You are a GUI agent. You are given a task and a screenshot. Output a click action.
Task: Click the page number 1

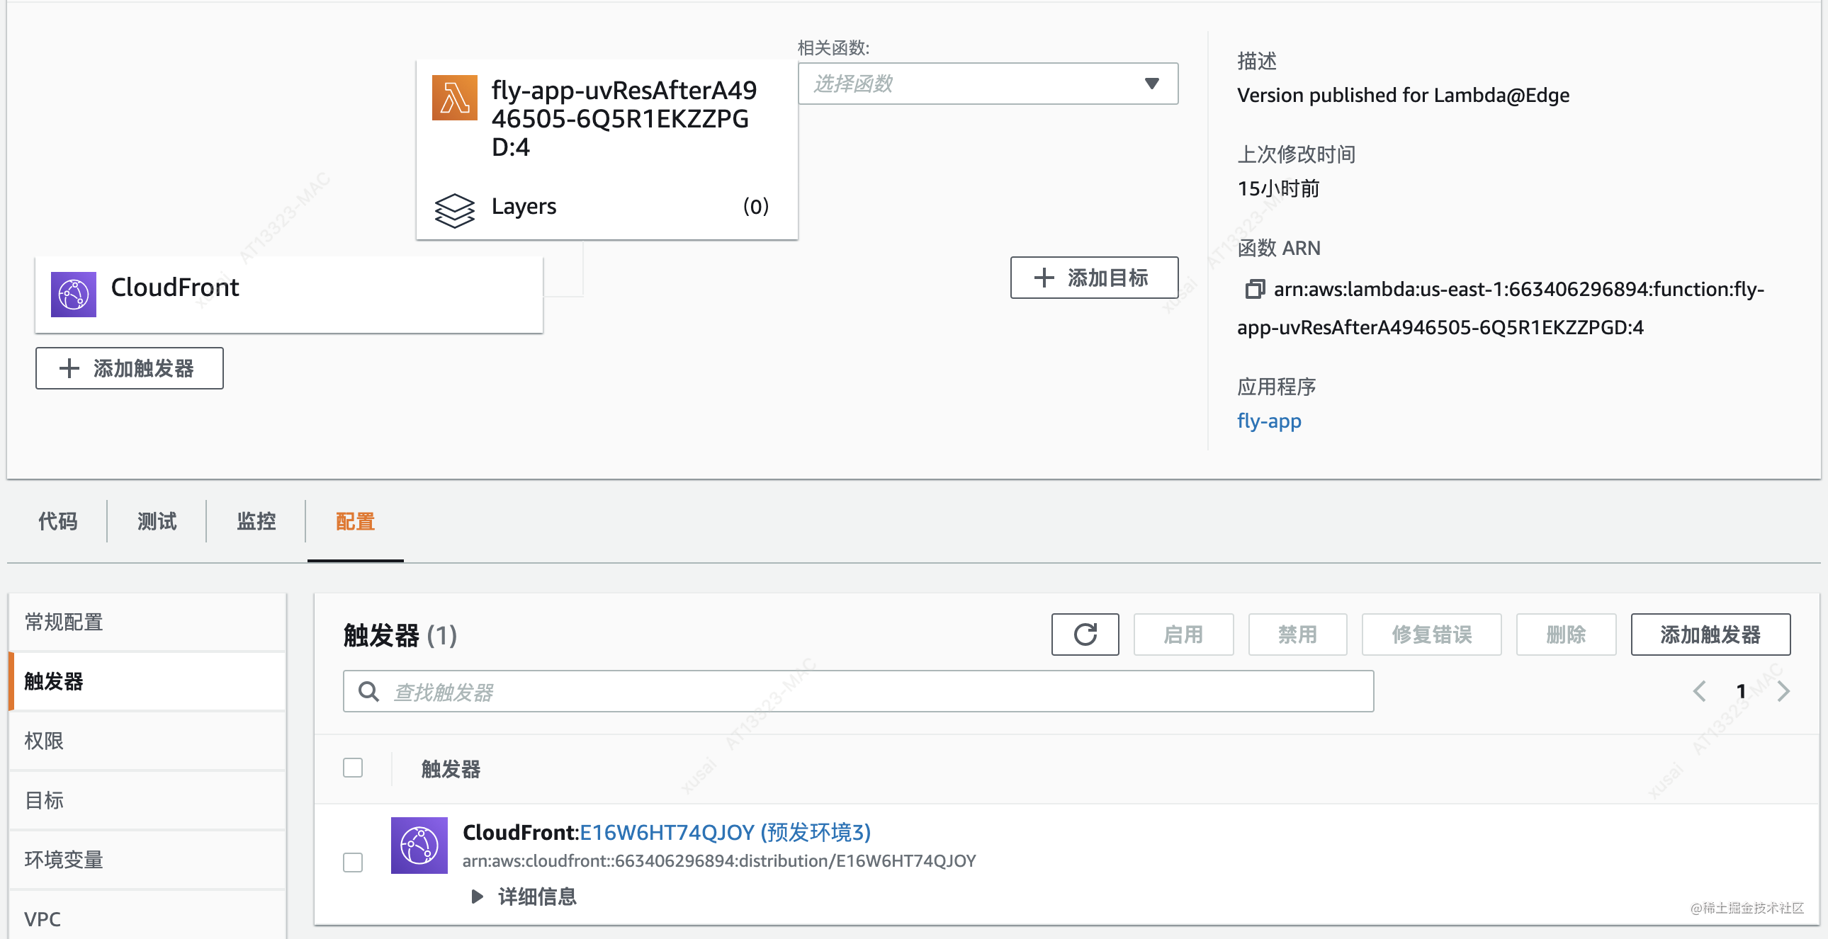(x=1741, y=690)
